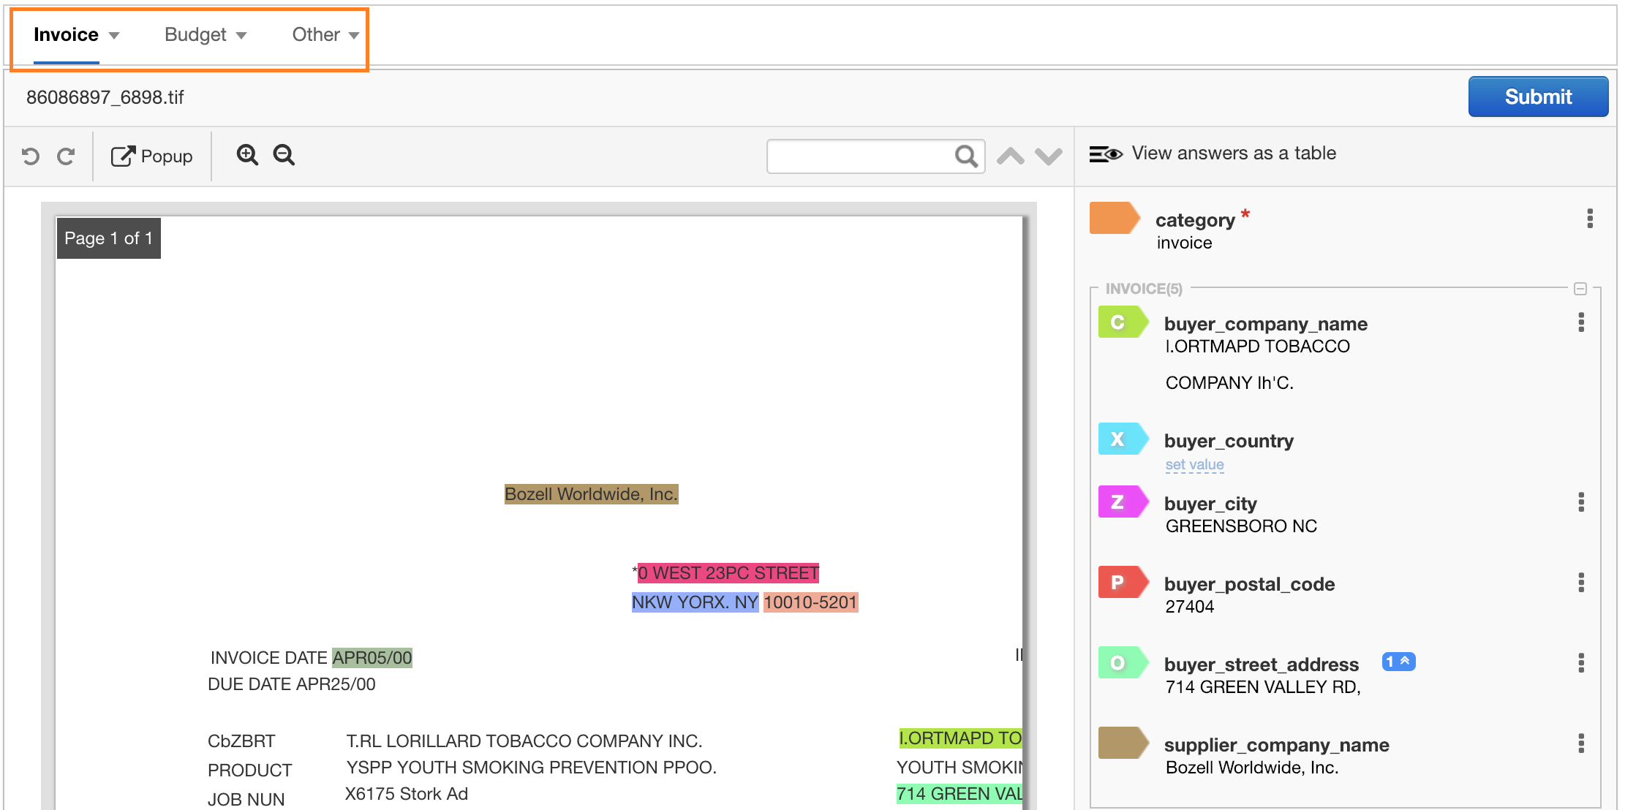Click the search magnifier icon
The width and height of the screenshot is (1625, 810).
click(965, 156)
